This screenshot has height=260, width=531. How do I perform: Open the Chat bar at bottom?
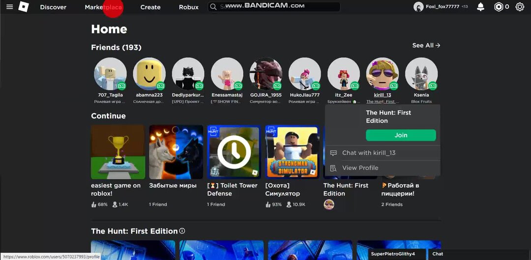point(479,254)
